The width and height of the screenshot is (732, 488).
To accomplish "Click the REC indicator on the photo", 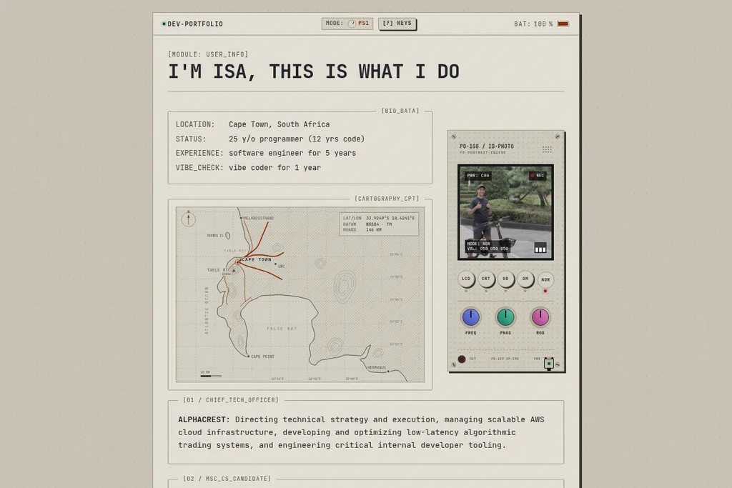I will coord(538,176).
